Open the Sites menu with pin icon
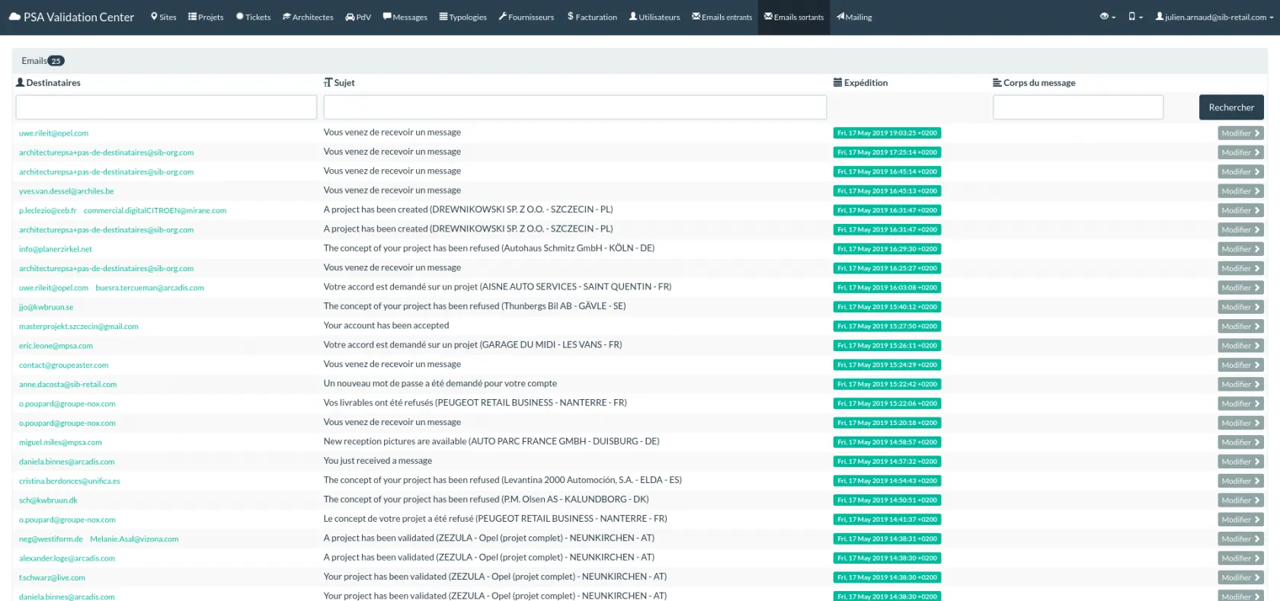The image size is (1280, 601). pos(163,17)
